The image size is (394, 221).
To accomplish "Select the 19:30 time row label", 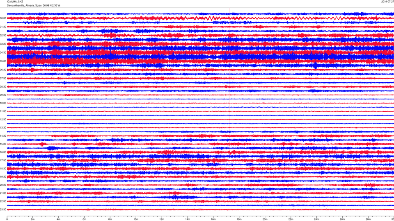I will [3, 177].
